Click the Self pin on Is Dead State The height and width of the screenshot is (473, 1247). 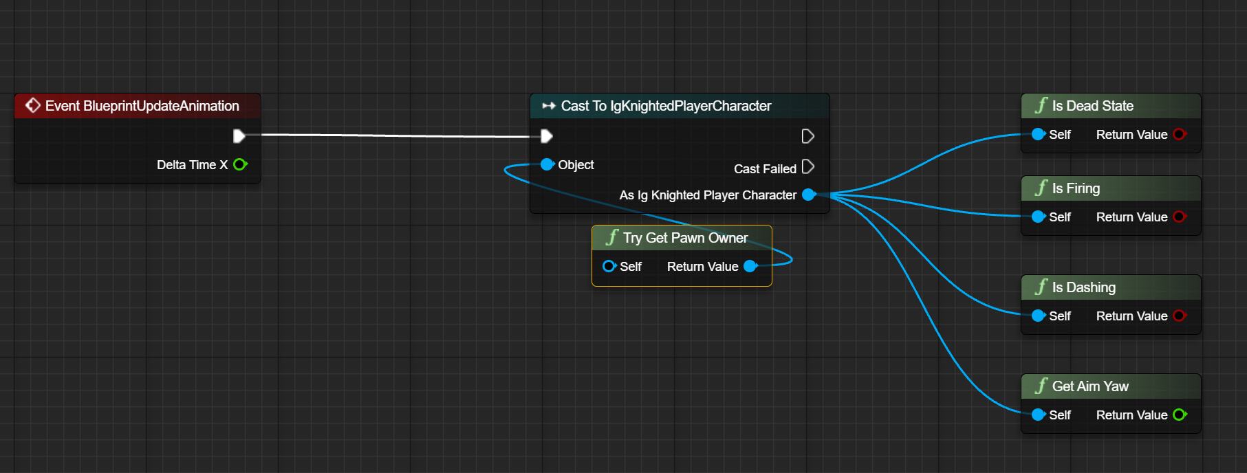(1039, 134)
